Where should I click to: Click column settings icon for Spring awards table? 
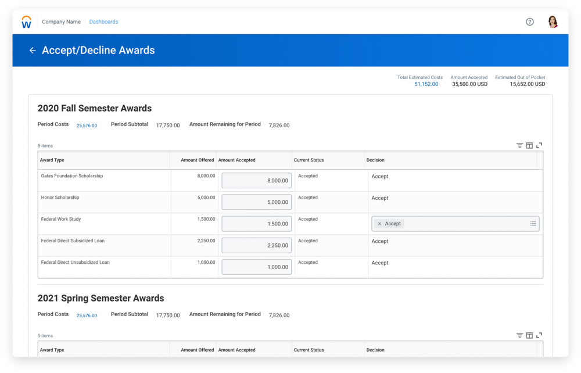point(529,336)
